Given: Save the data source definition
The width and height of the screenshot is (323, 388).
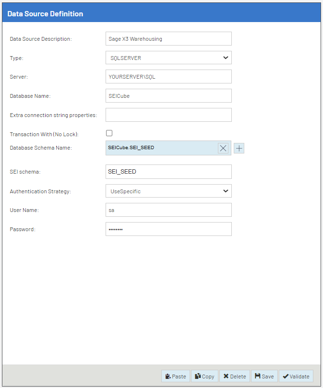Looking at the screenshot, I should coord(264,376).
